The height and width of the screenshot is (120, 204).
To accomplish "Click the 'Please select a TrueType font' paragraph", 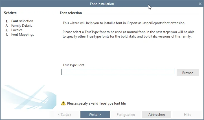I will click(128, 34).
